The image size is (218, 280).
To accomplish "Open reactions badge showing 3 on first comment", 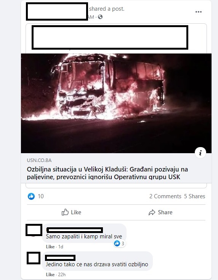I will tap(119, 243).
